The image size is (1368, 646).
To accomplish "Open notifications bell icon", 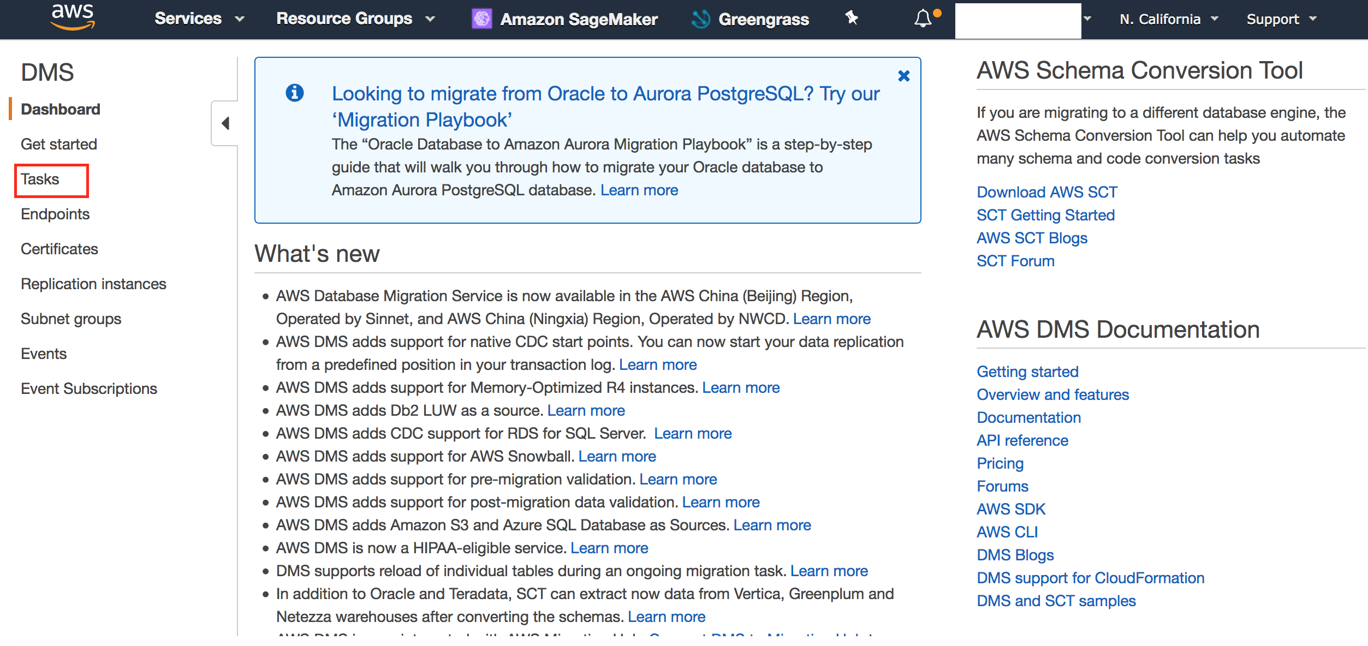I will pyautogui.click(x=923, y=19).
